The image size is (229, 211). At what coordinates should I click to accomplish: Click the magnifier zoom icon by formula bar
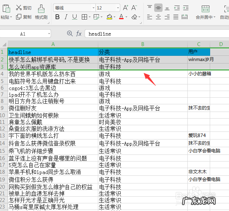click(x=70, y=34)
